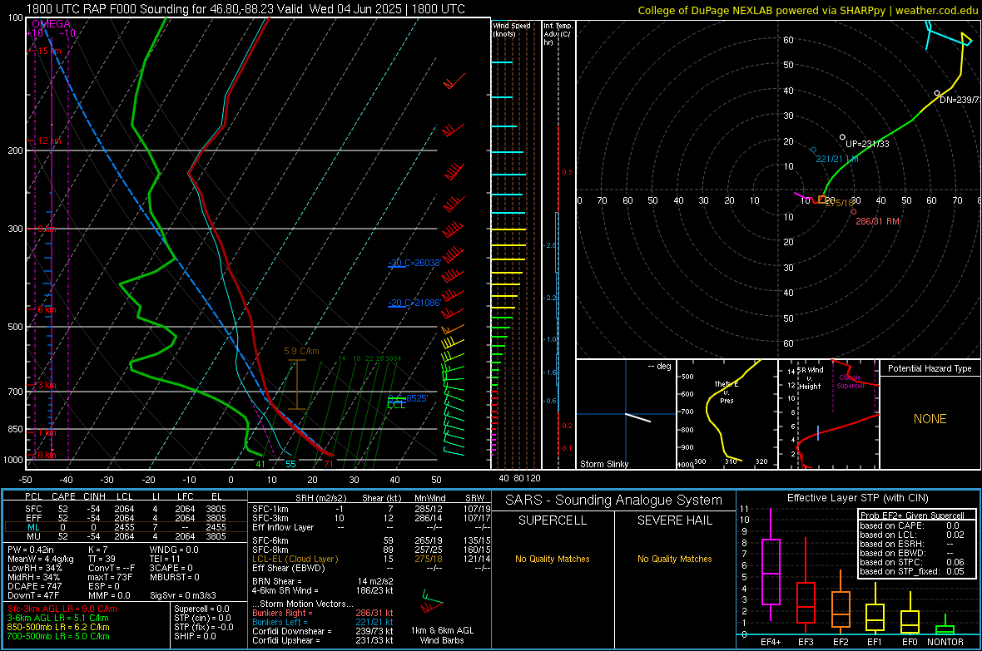
Task: Click '3-6km AGL LR = 5.1 C/km'
Action: pos(57,618)
